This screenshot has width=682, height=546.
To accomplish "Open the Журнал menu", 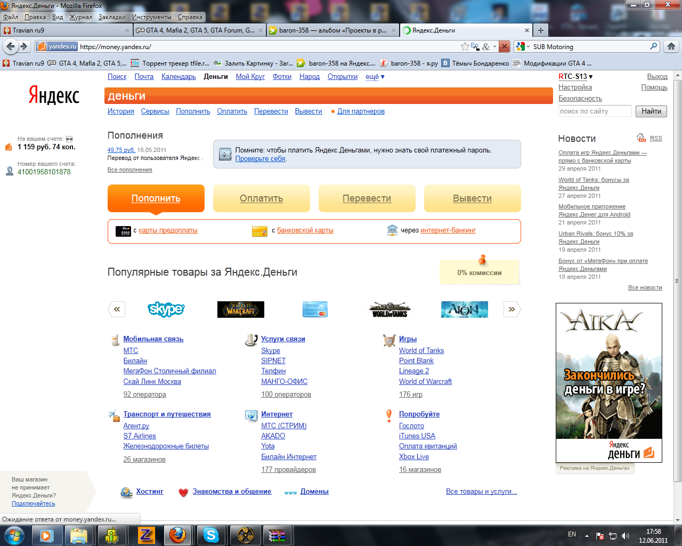I will 80,17.
